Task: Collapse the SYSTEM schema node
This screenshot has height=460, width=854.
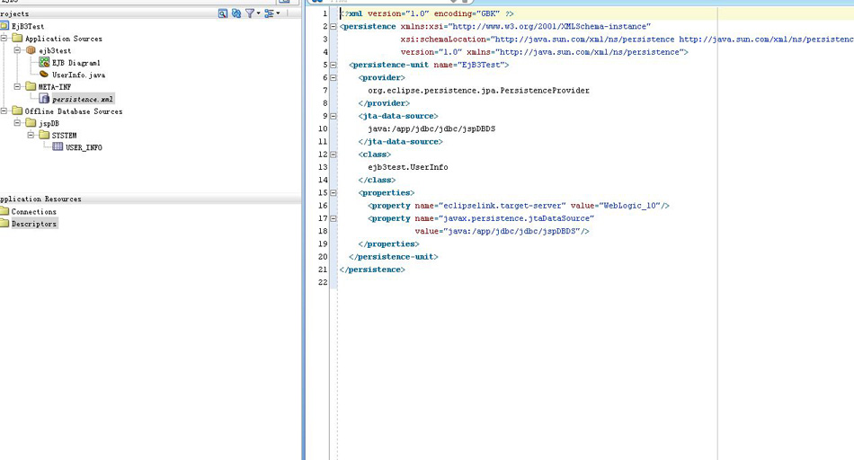Action: (x=31, y=135)
